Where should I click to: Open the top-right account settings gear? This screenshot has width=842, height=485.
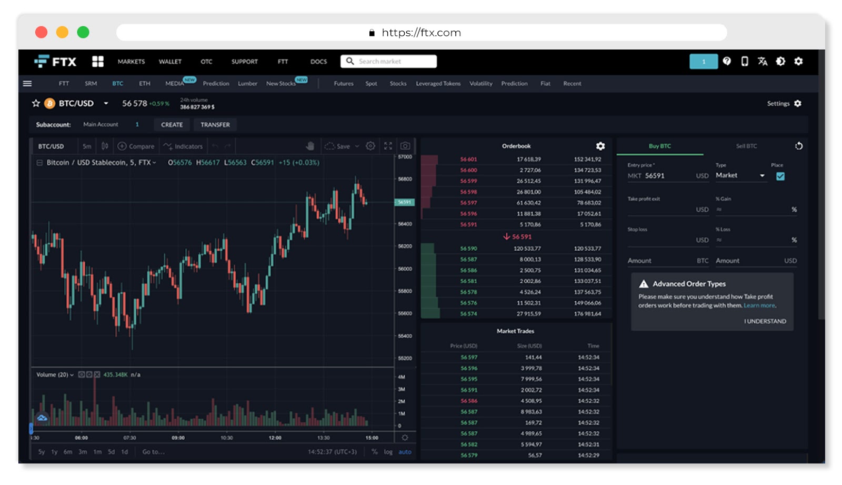tap(798, 61)
